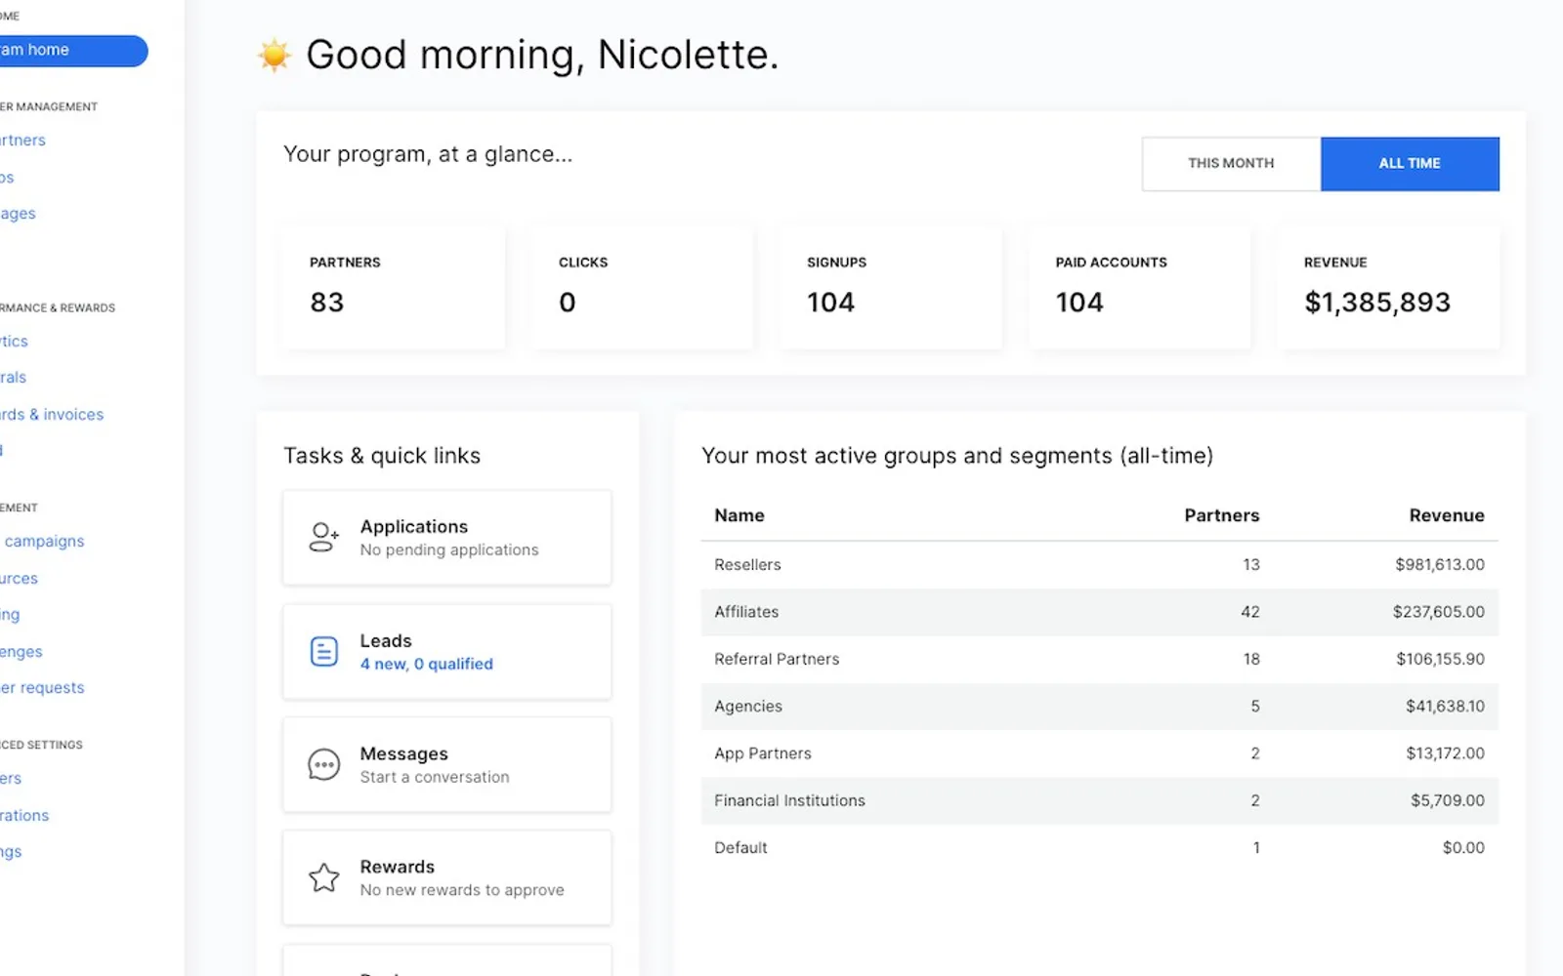Click the $1,385,893 revenue total

pos(1377,303)
